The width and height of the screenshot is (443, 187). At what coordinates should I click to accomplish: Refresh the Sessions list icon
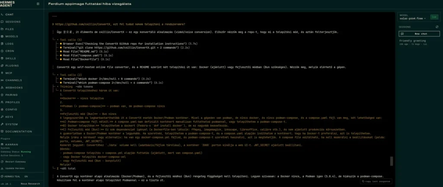[437, 27]
